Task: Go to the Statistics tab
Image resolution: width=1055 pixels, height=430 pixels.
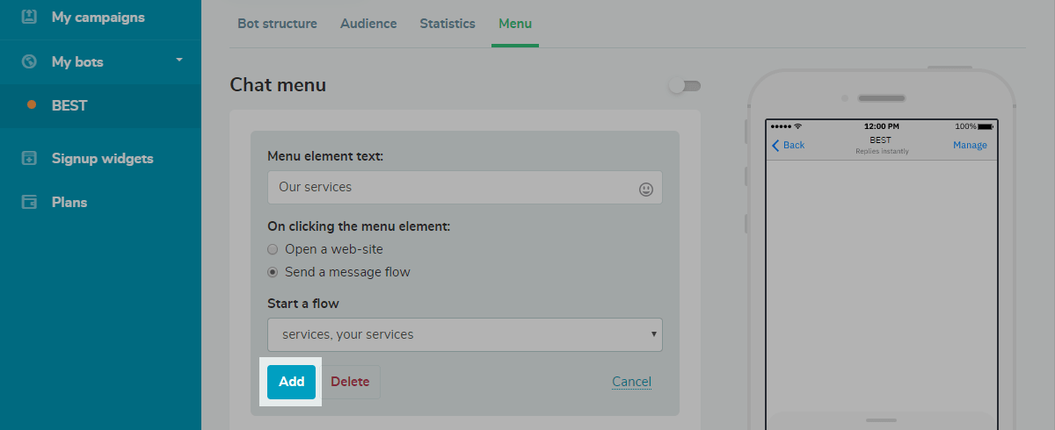Action: (447, 24)
